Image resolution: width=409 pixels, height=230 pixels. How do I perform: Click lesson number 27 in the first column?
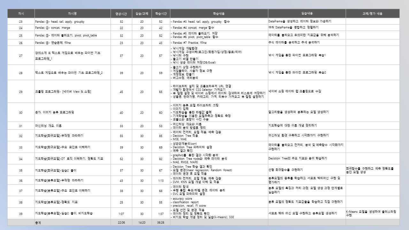pyautogui.click(x=21, y=56)
